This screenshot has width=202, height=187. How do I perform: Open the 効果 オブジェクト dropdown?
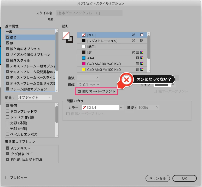(x=34, y=98)
